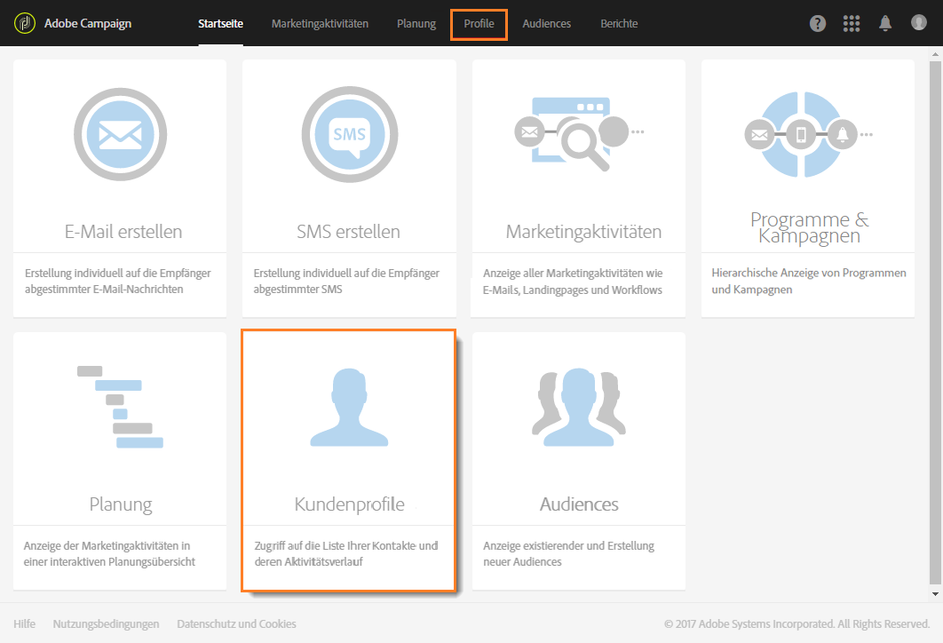Open the user profile avatar icon

(x=918, y=23)
